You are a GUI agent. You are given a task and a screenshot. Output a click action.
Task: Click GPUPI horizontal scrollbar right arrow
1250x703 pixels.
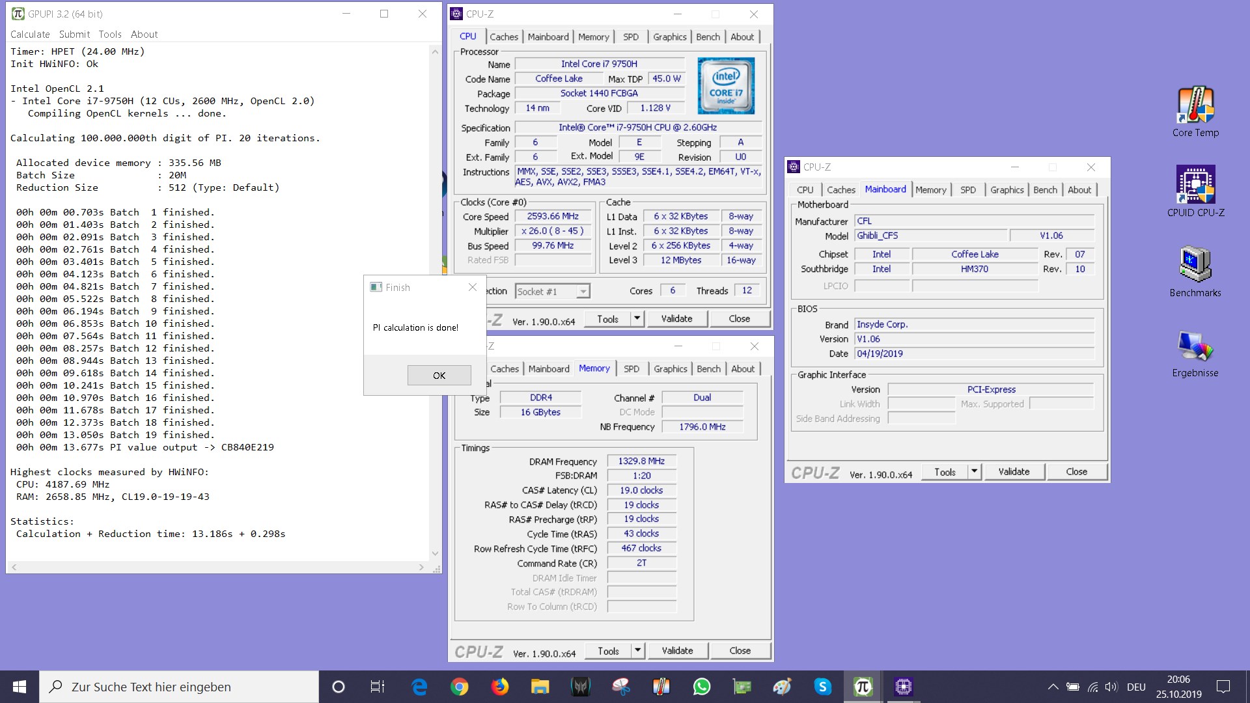pos(421,568)
